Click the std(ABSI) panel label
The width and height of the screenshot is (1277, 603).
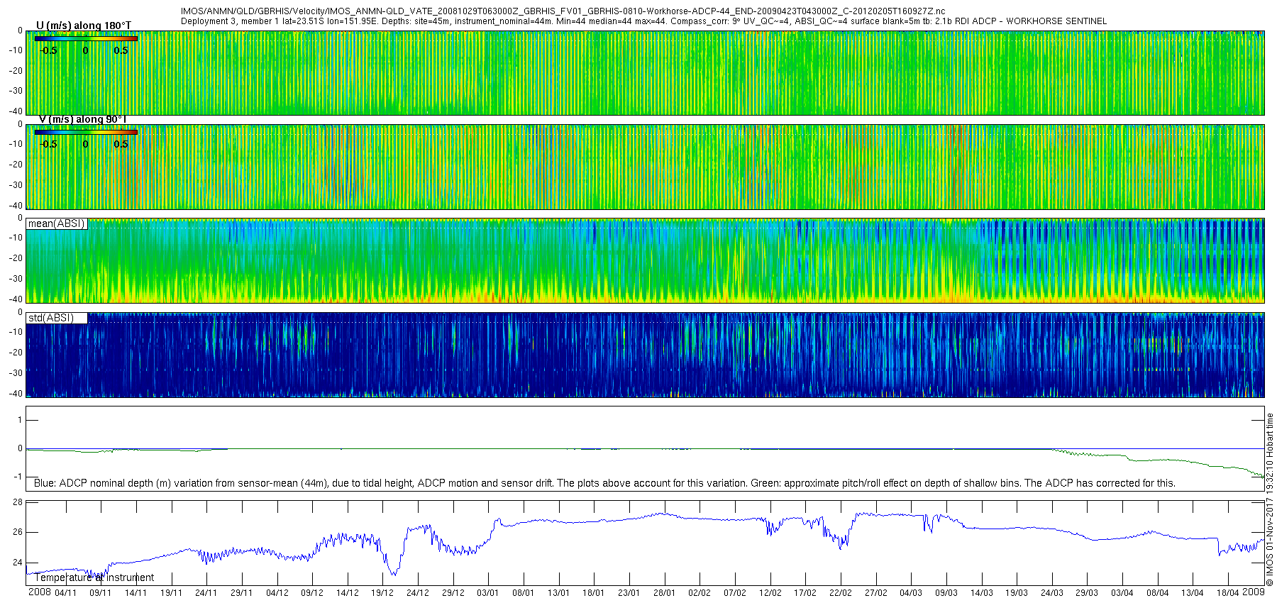coord(51,318)
